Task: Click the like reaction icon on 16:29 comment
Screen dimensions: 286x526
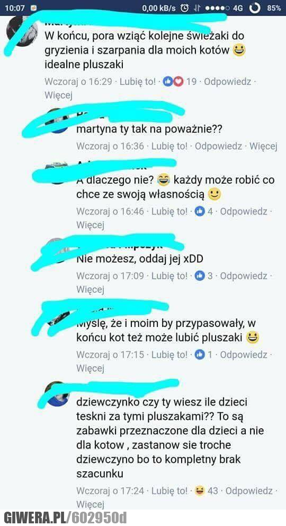Action: pyautogui.click(x=168, y=82)
